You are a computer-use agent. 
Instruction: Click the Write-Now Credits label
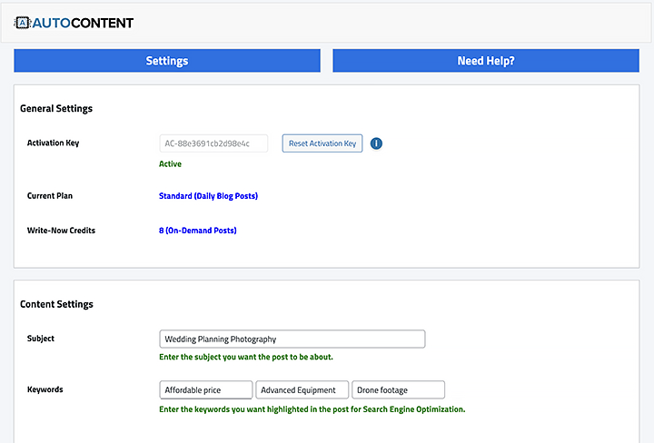pos(61,231)
